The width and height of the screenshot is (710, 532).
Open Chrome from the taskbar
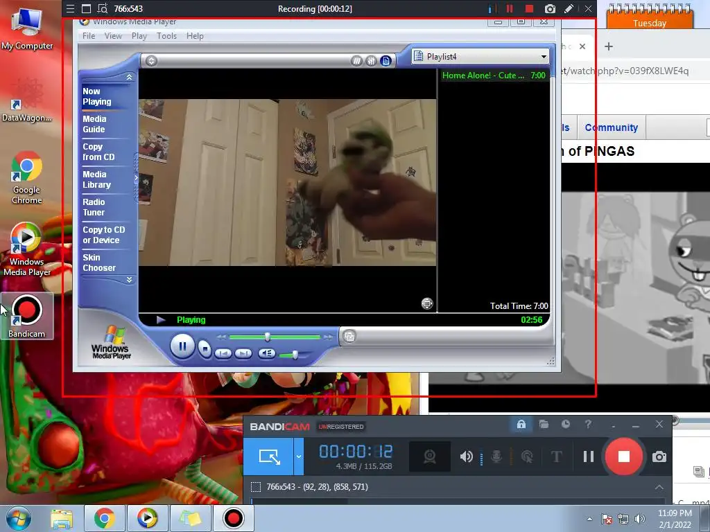coord(105,518)
